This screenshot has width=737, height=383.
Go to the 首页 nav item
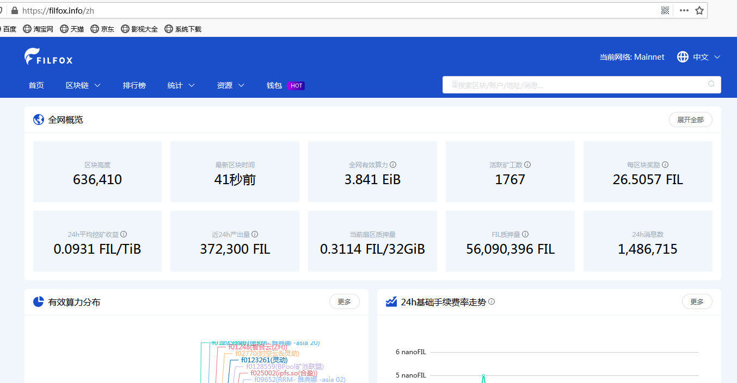point(36,85)
